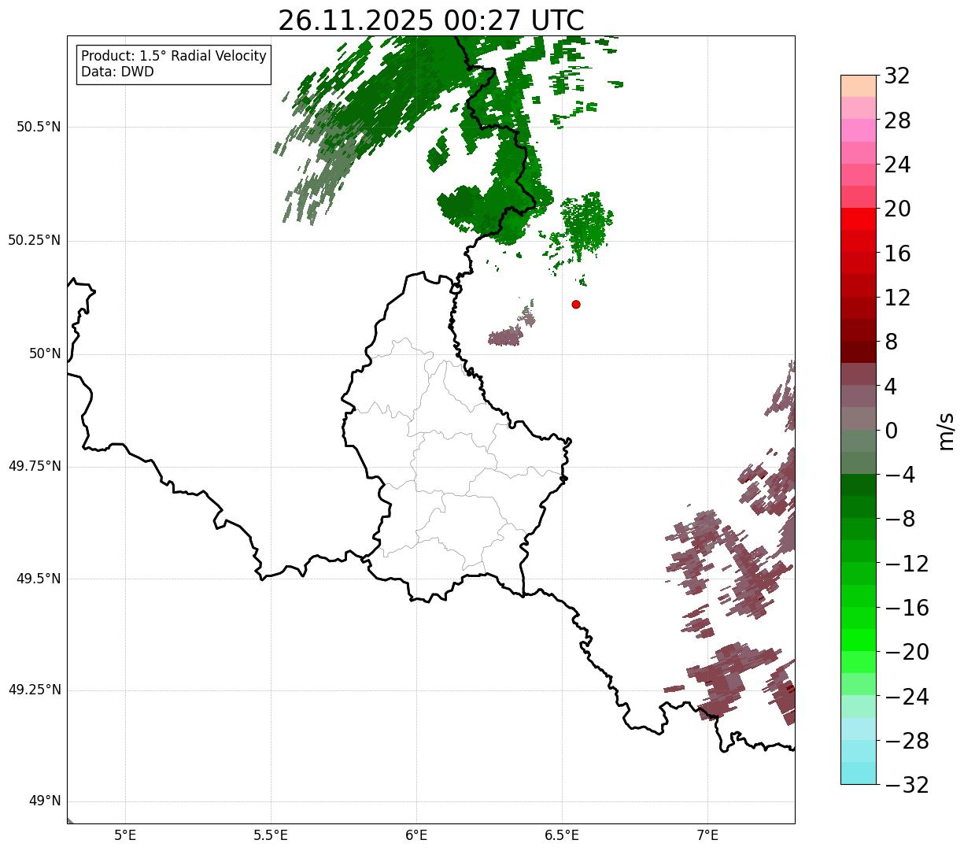Click the peach top colorbar segment

click(859, 86)
